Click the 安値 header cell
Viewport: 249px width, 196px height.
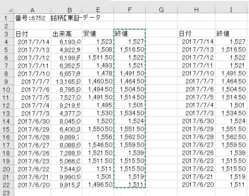[98, 34]
